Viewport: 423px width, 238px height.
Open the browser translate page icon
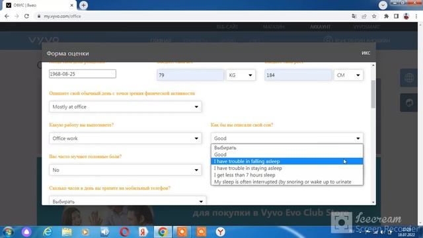point(354,16)
